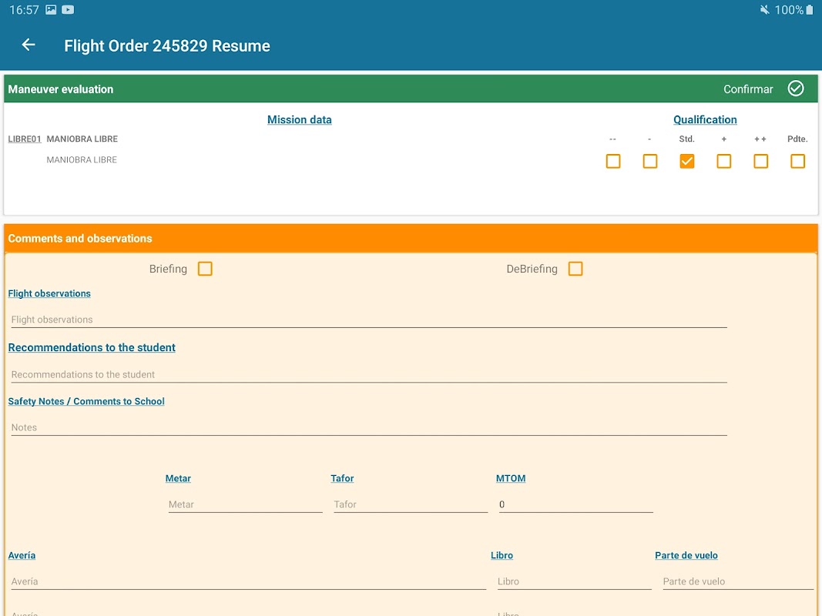The width and height of the screenshot is (822, 616).
Task: Tap the back arrow icon
Action: pos(29,45)
